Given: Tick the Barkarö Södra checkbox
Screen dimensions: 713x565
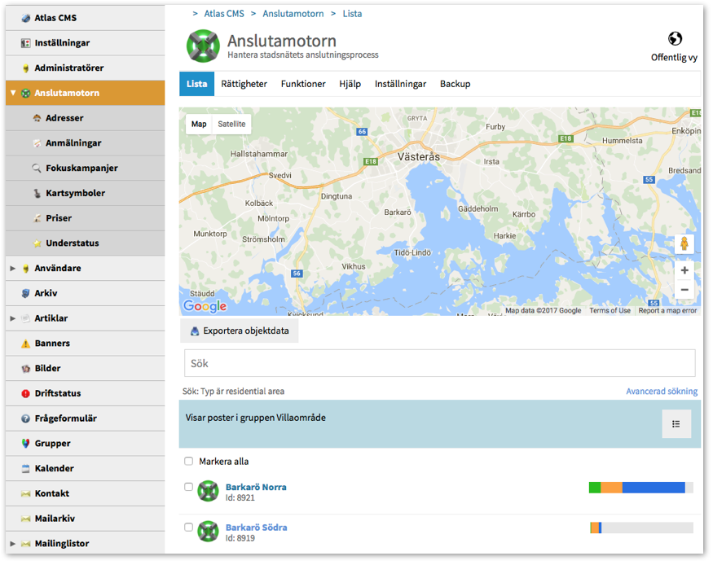Looking at the screenshot, I should point(189,528).
